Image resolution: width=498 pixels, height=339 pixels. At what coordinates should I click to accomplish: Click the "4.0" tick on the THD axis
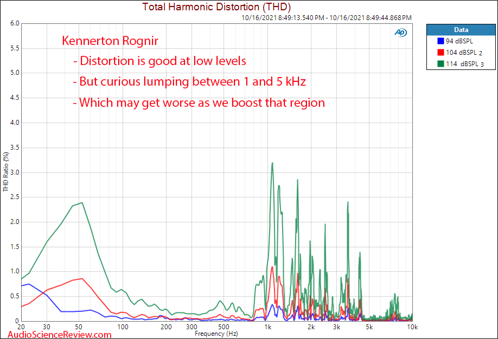[15, 123]
